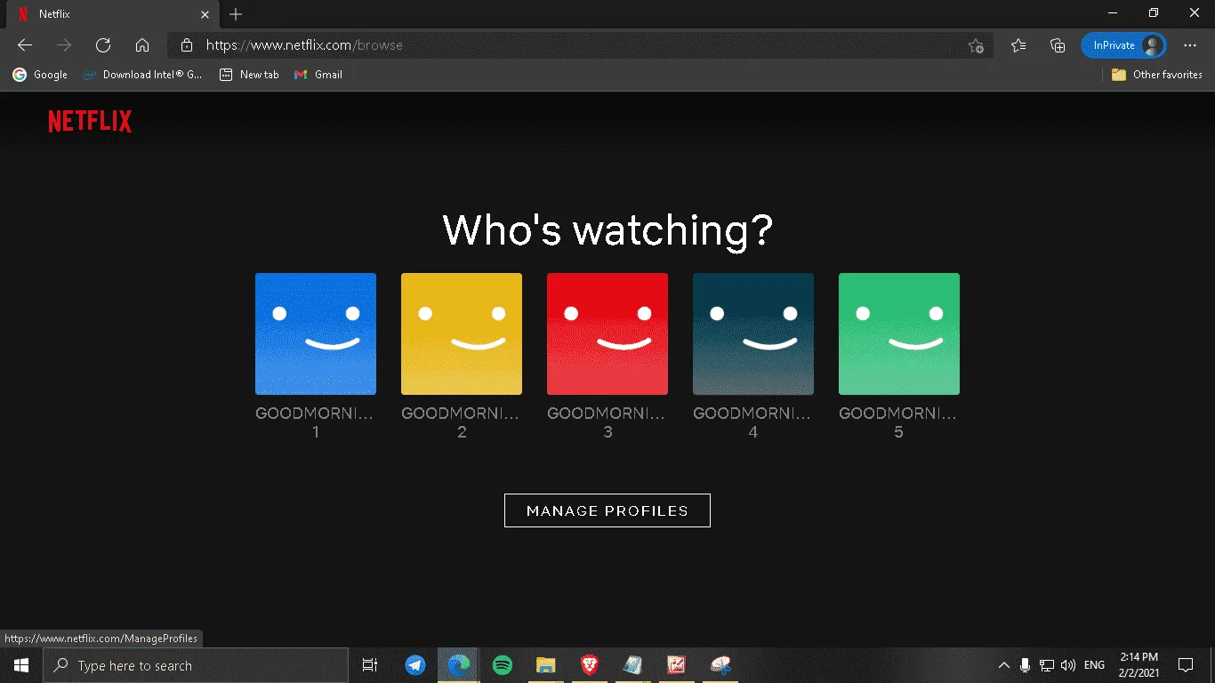This screenshot has height=683, width=1215.
Task: Switch the ENG input language
Action: pyautogui.click(x=1095, y=665)
